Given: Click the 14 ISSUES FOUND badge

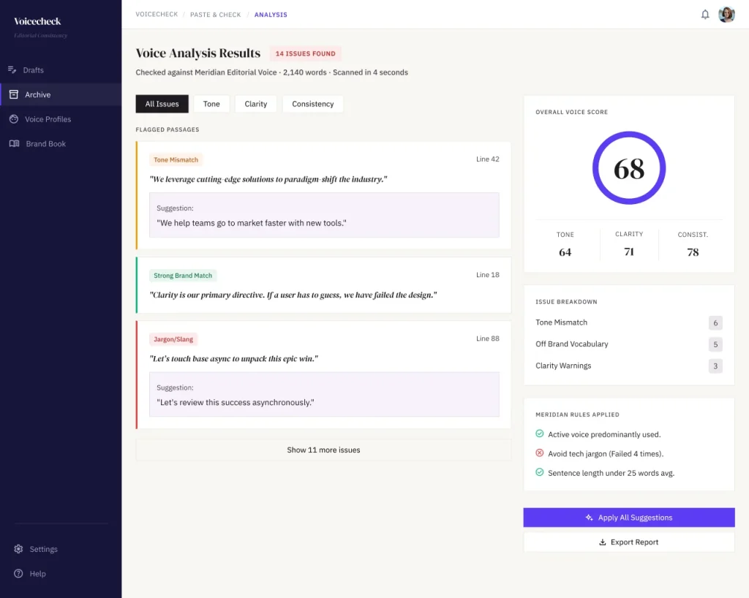Looking at the screenshot, I should (305, 53).
